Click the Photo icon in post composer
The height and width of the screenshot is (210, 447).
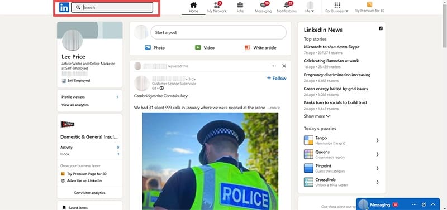(148, 47)
